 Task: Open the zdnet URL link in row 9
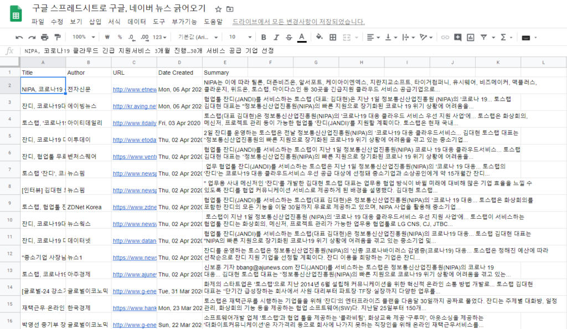(x=135, y=207)
